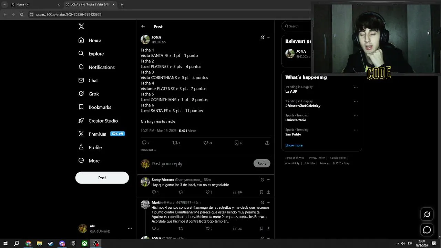441x248 pixels.
Task: Click the X logo in sidebar
Action: 81,27
